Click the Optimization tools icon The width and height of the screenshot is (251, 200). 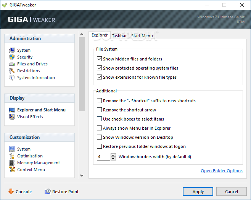pos(12,156)
